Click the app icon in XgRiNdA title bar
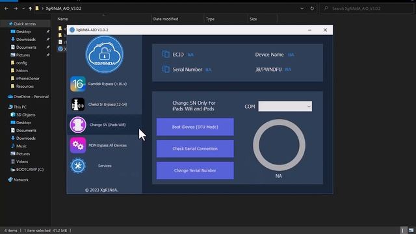Image resolution: width=416 pixels, height=234 pixels. point(72,30)
